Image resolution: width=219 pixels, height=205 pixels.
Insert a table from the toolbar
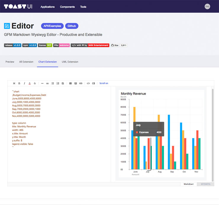tap(70, 83)
